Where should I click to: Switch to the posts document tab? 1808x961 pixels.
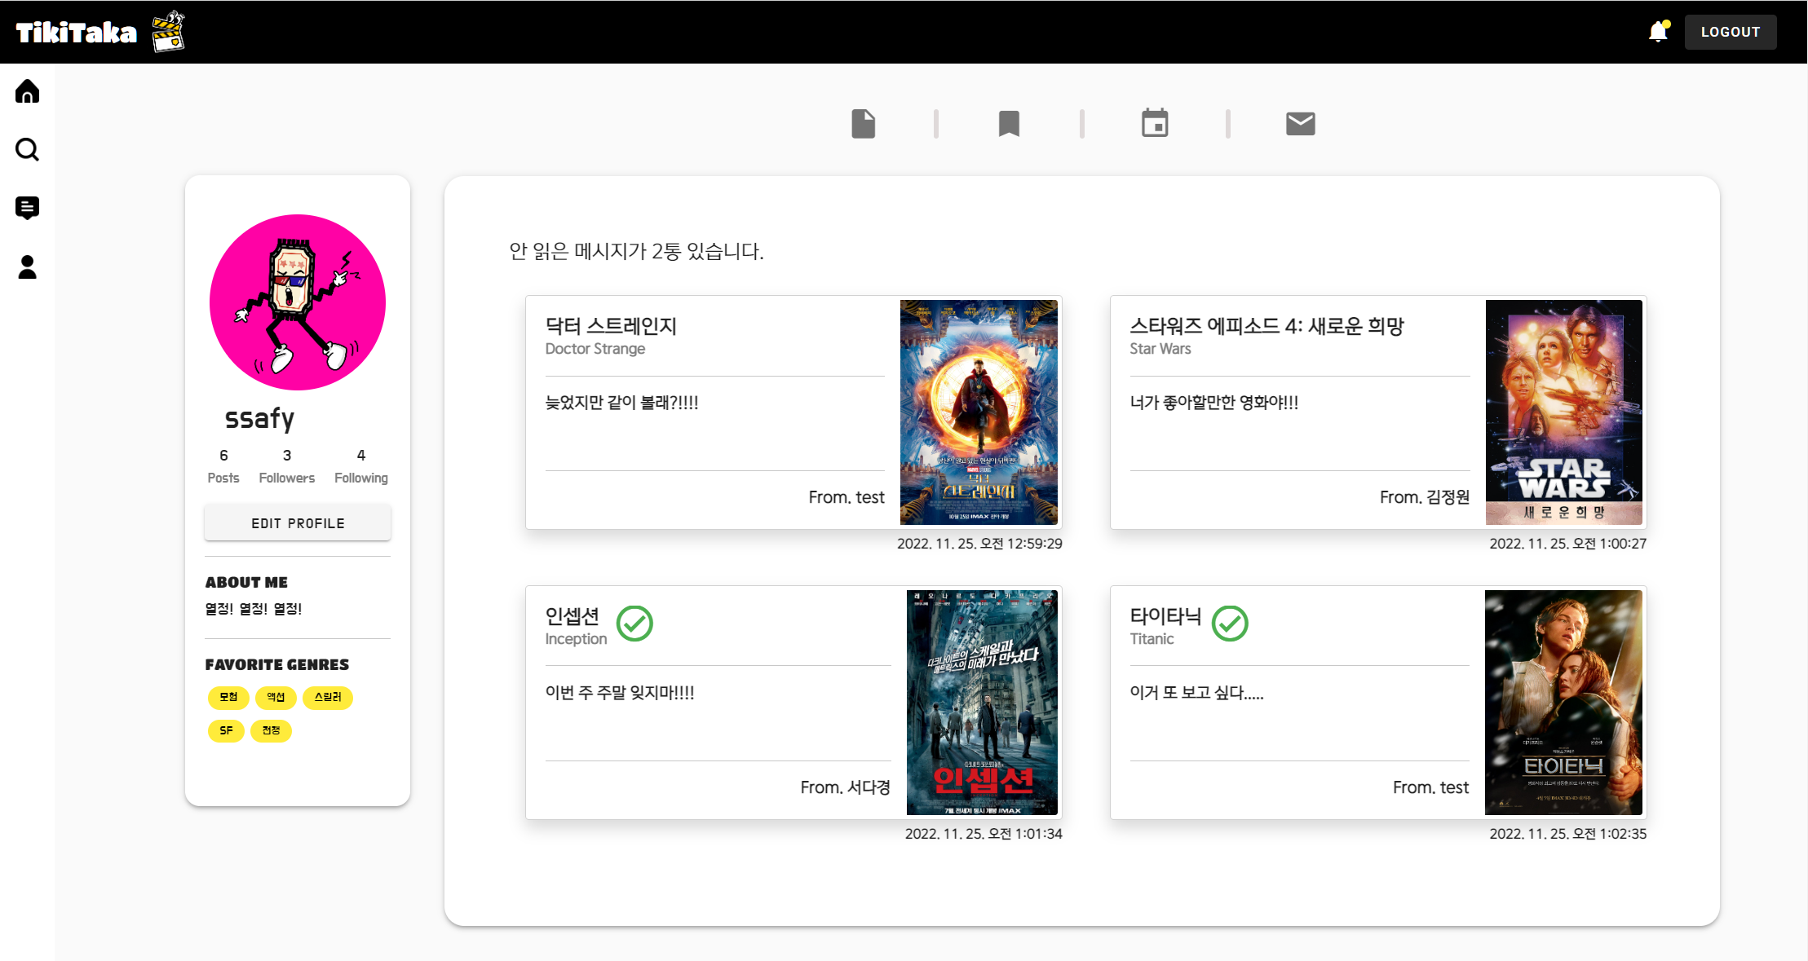pos(863,124)
